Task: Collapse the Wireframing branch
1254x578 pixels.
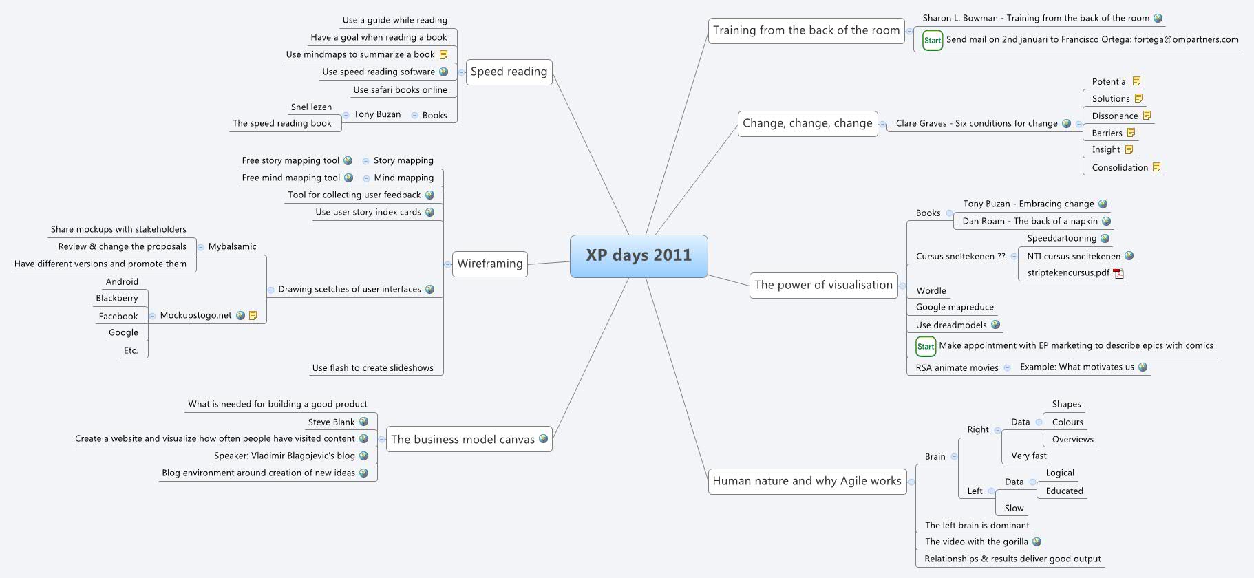Action: coord(447,264)
